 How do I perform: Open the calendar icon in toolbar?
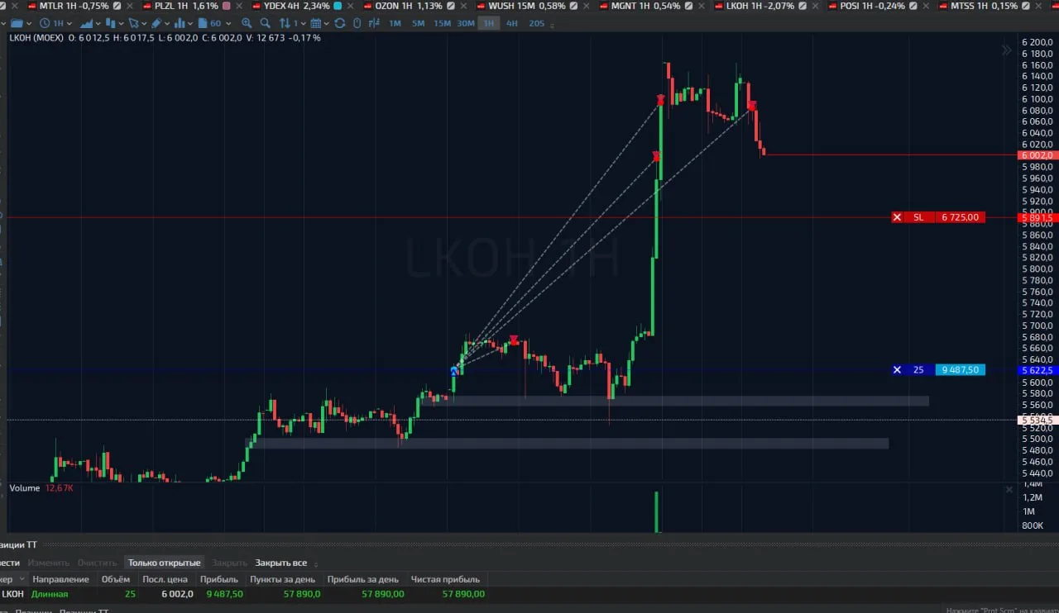point(316,23)
